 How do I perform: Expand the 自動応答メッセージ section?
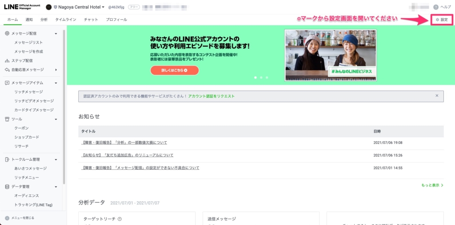[56, 70]
